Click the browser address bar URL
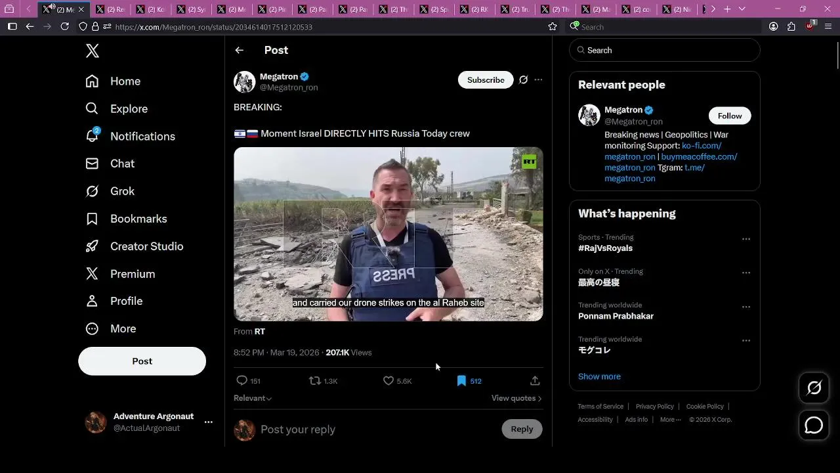 tap(213, 27)
